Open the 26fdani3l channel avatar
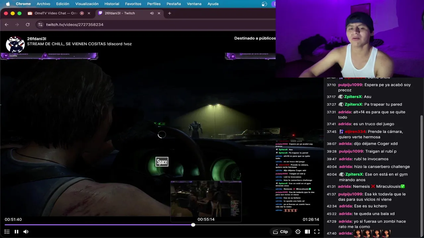This screenshot has height=238, width=424. click(x=15, y=45)
